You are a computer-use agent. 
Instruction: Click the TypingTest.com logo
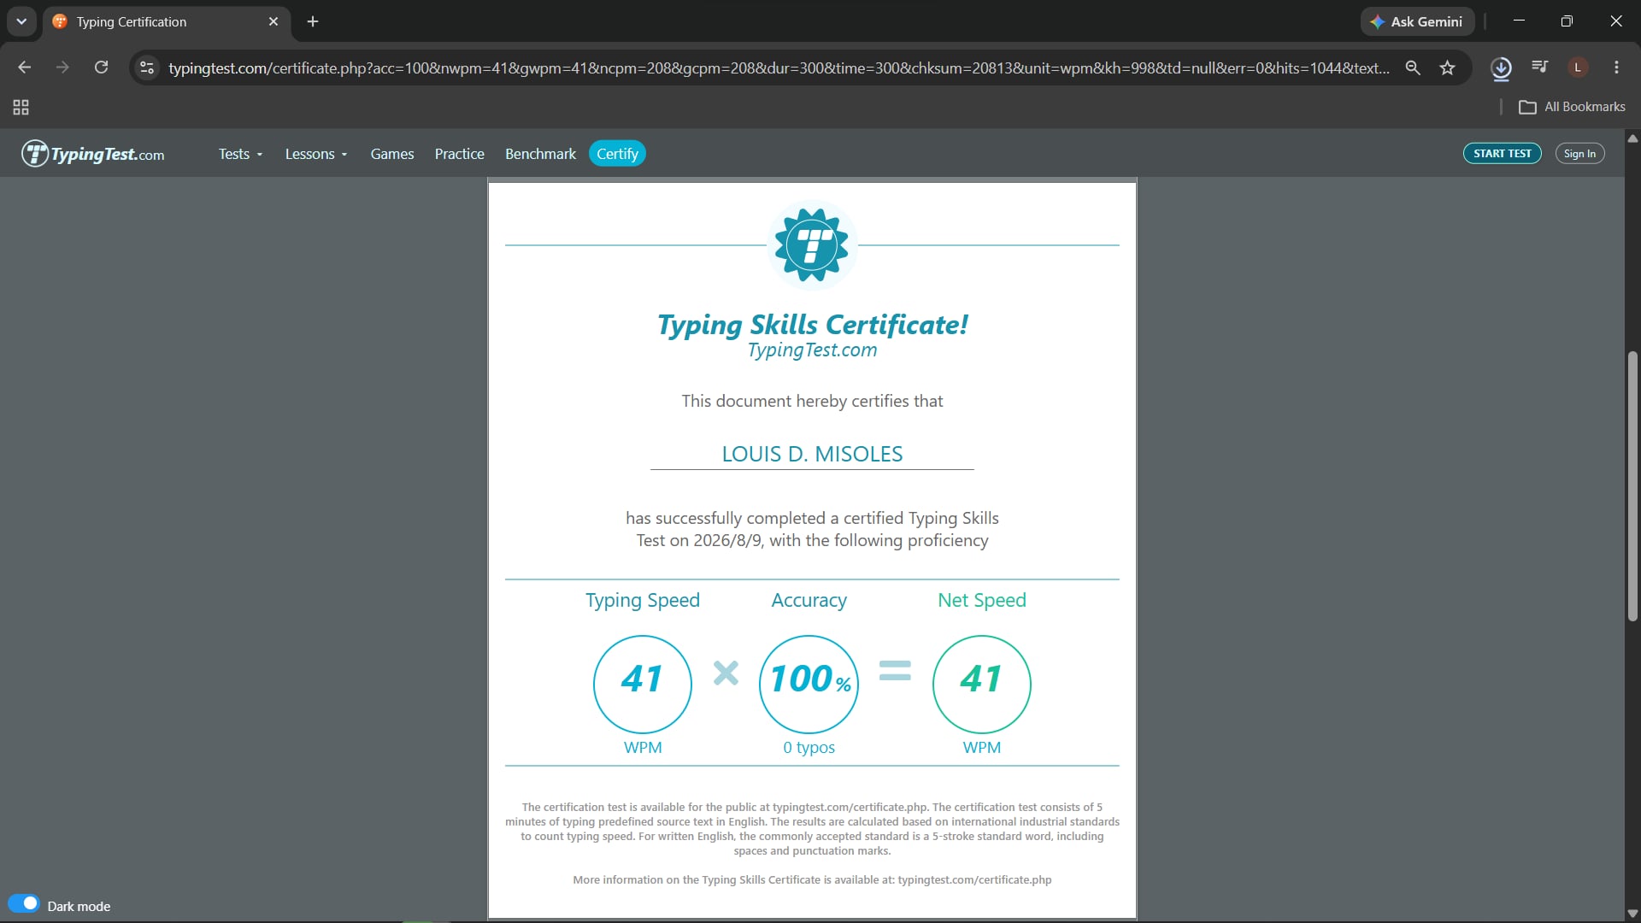[93, 154]
